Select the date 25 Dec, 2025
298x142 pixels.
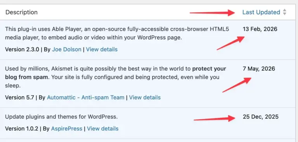(261, 116)
